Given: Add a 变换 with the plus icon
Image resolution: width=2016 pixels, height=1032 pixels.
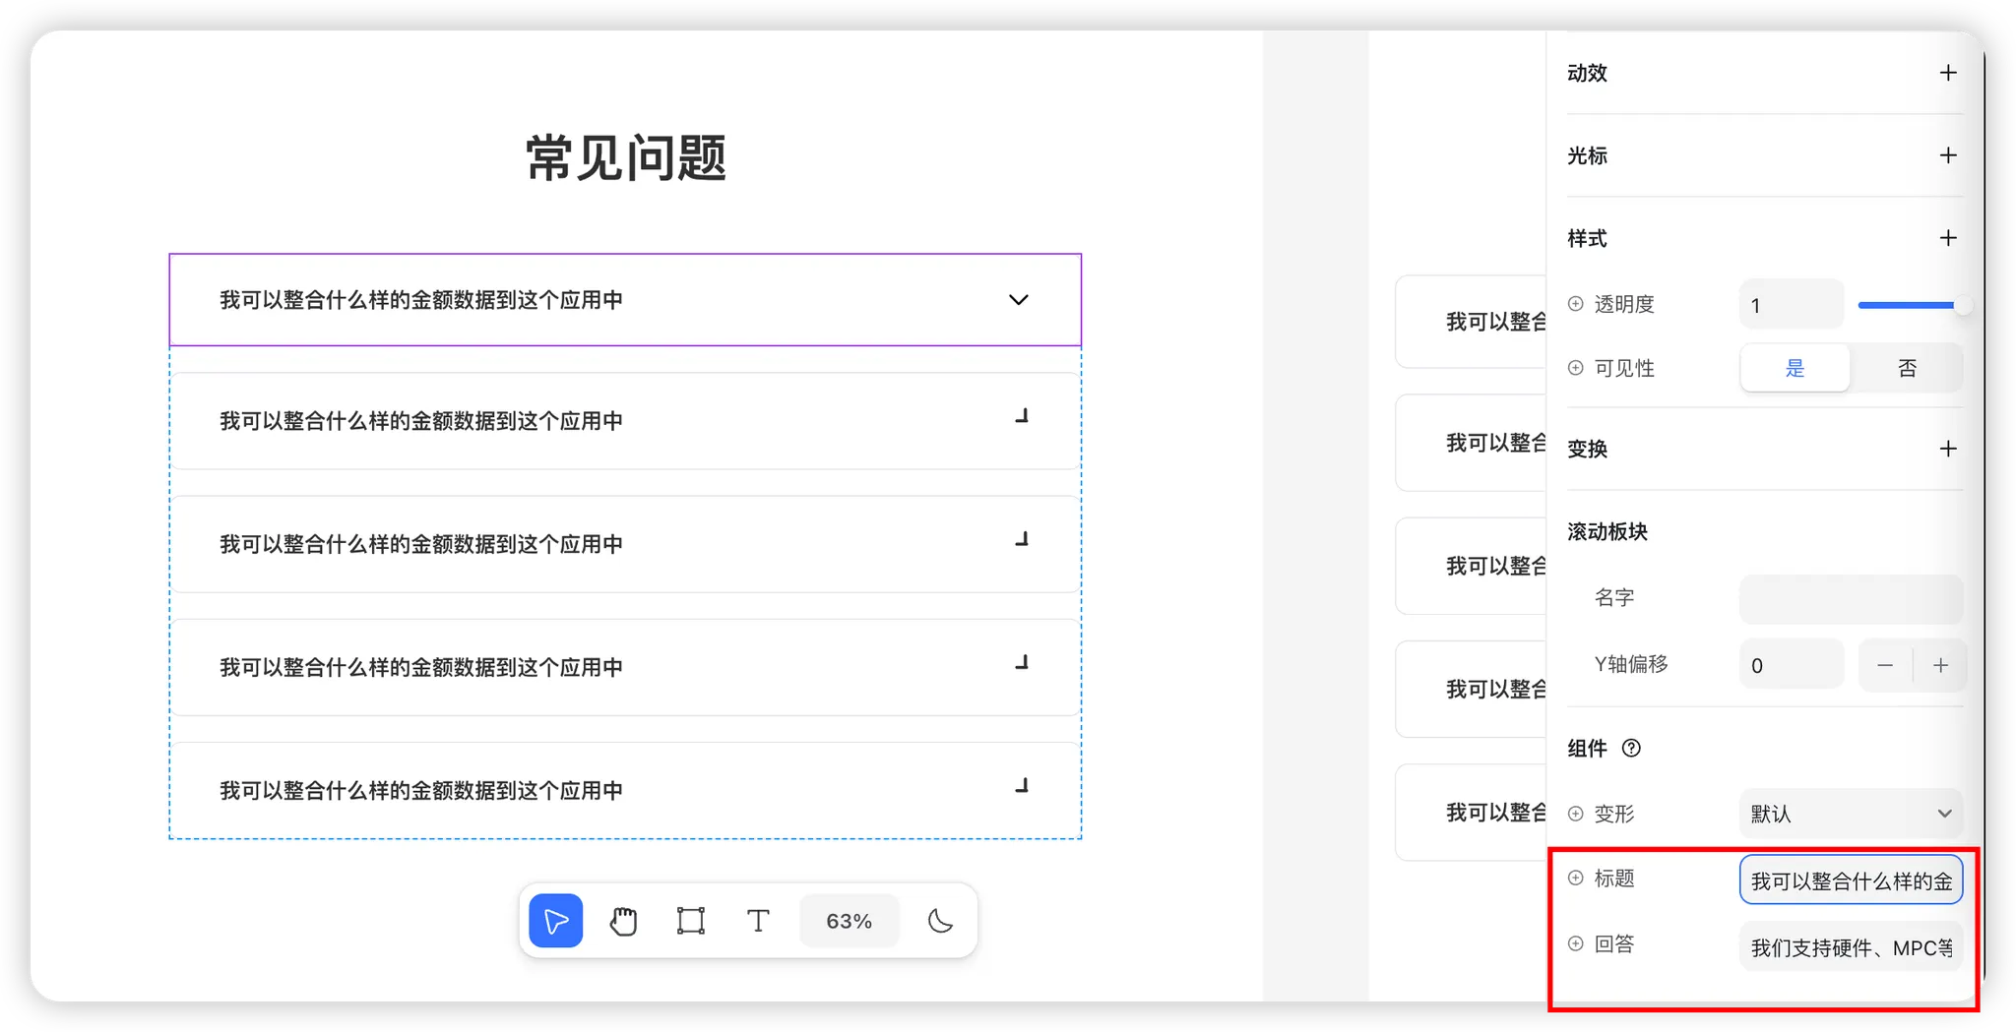Looking at the screenshot, I should click(x=1947, y=449).
